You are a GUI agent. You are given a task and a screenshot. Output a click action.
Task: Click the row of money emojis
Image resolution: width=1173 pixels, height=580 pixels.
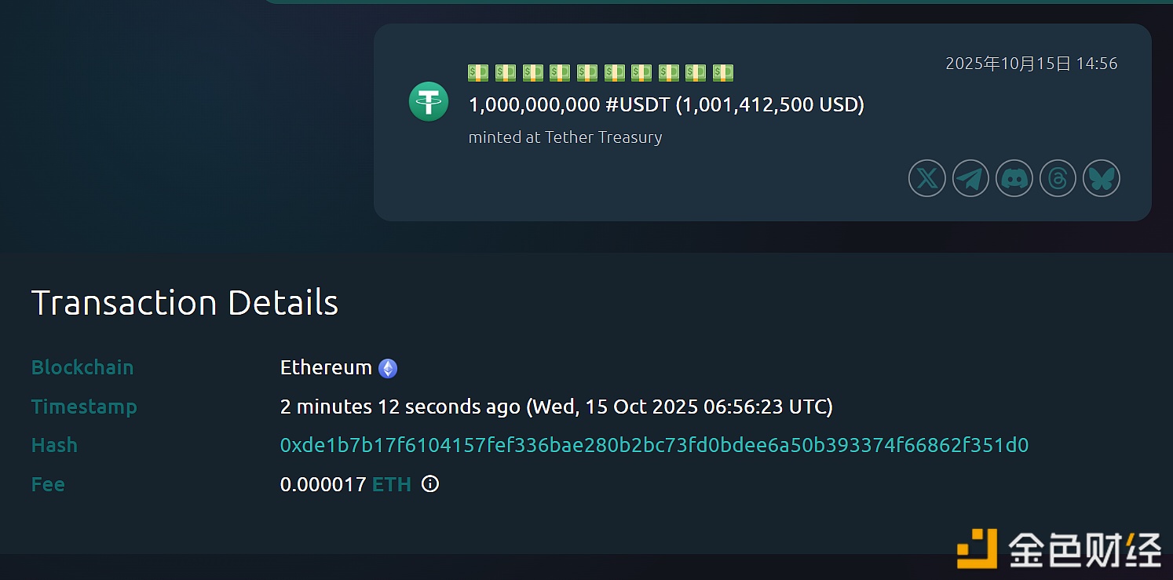pyautogui.click(x=601, y=73)
